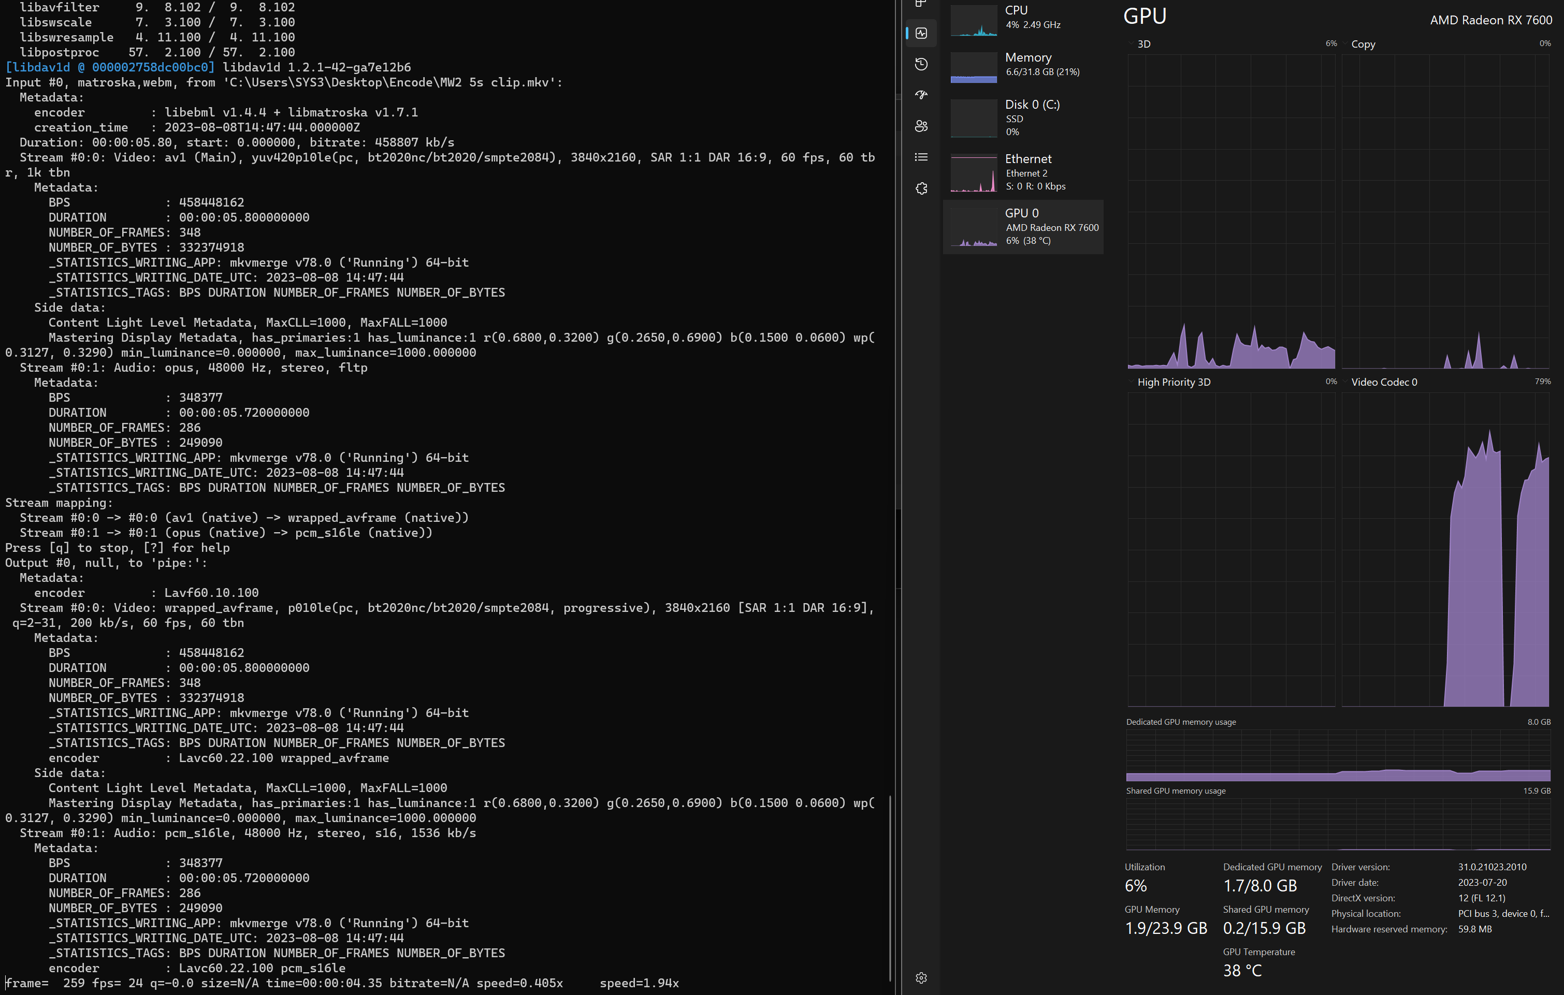1564x995 pixels.
Task: Collapse the Video Codec 0 section
Action: 1344,382
